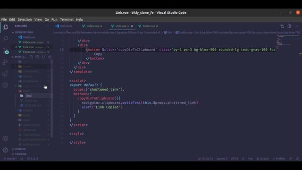Click Spaces: 2 indentation setting

(x=222, y=159)
